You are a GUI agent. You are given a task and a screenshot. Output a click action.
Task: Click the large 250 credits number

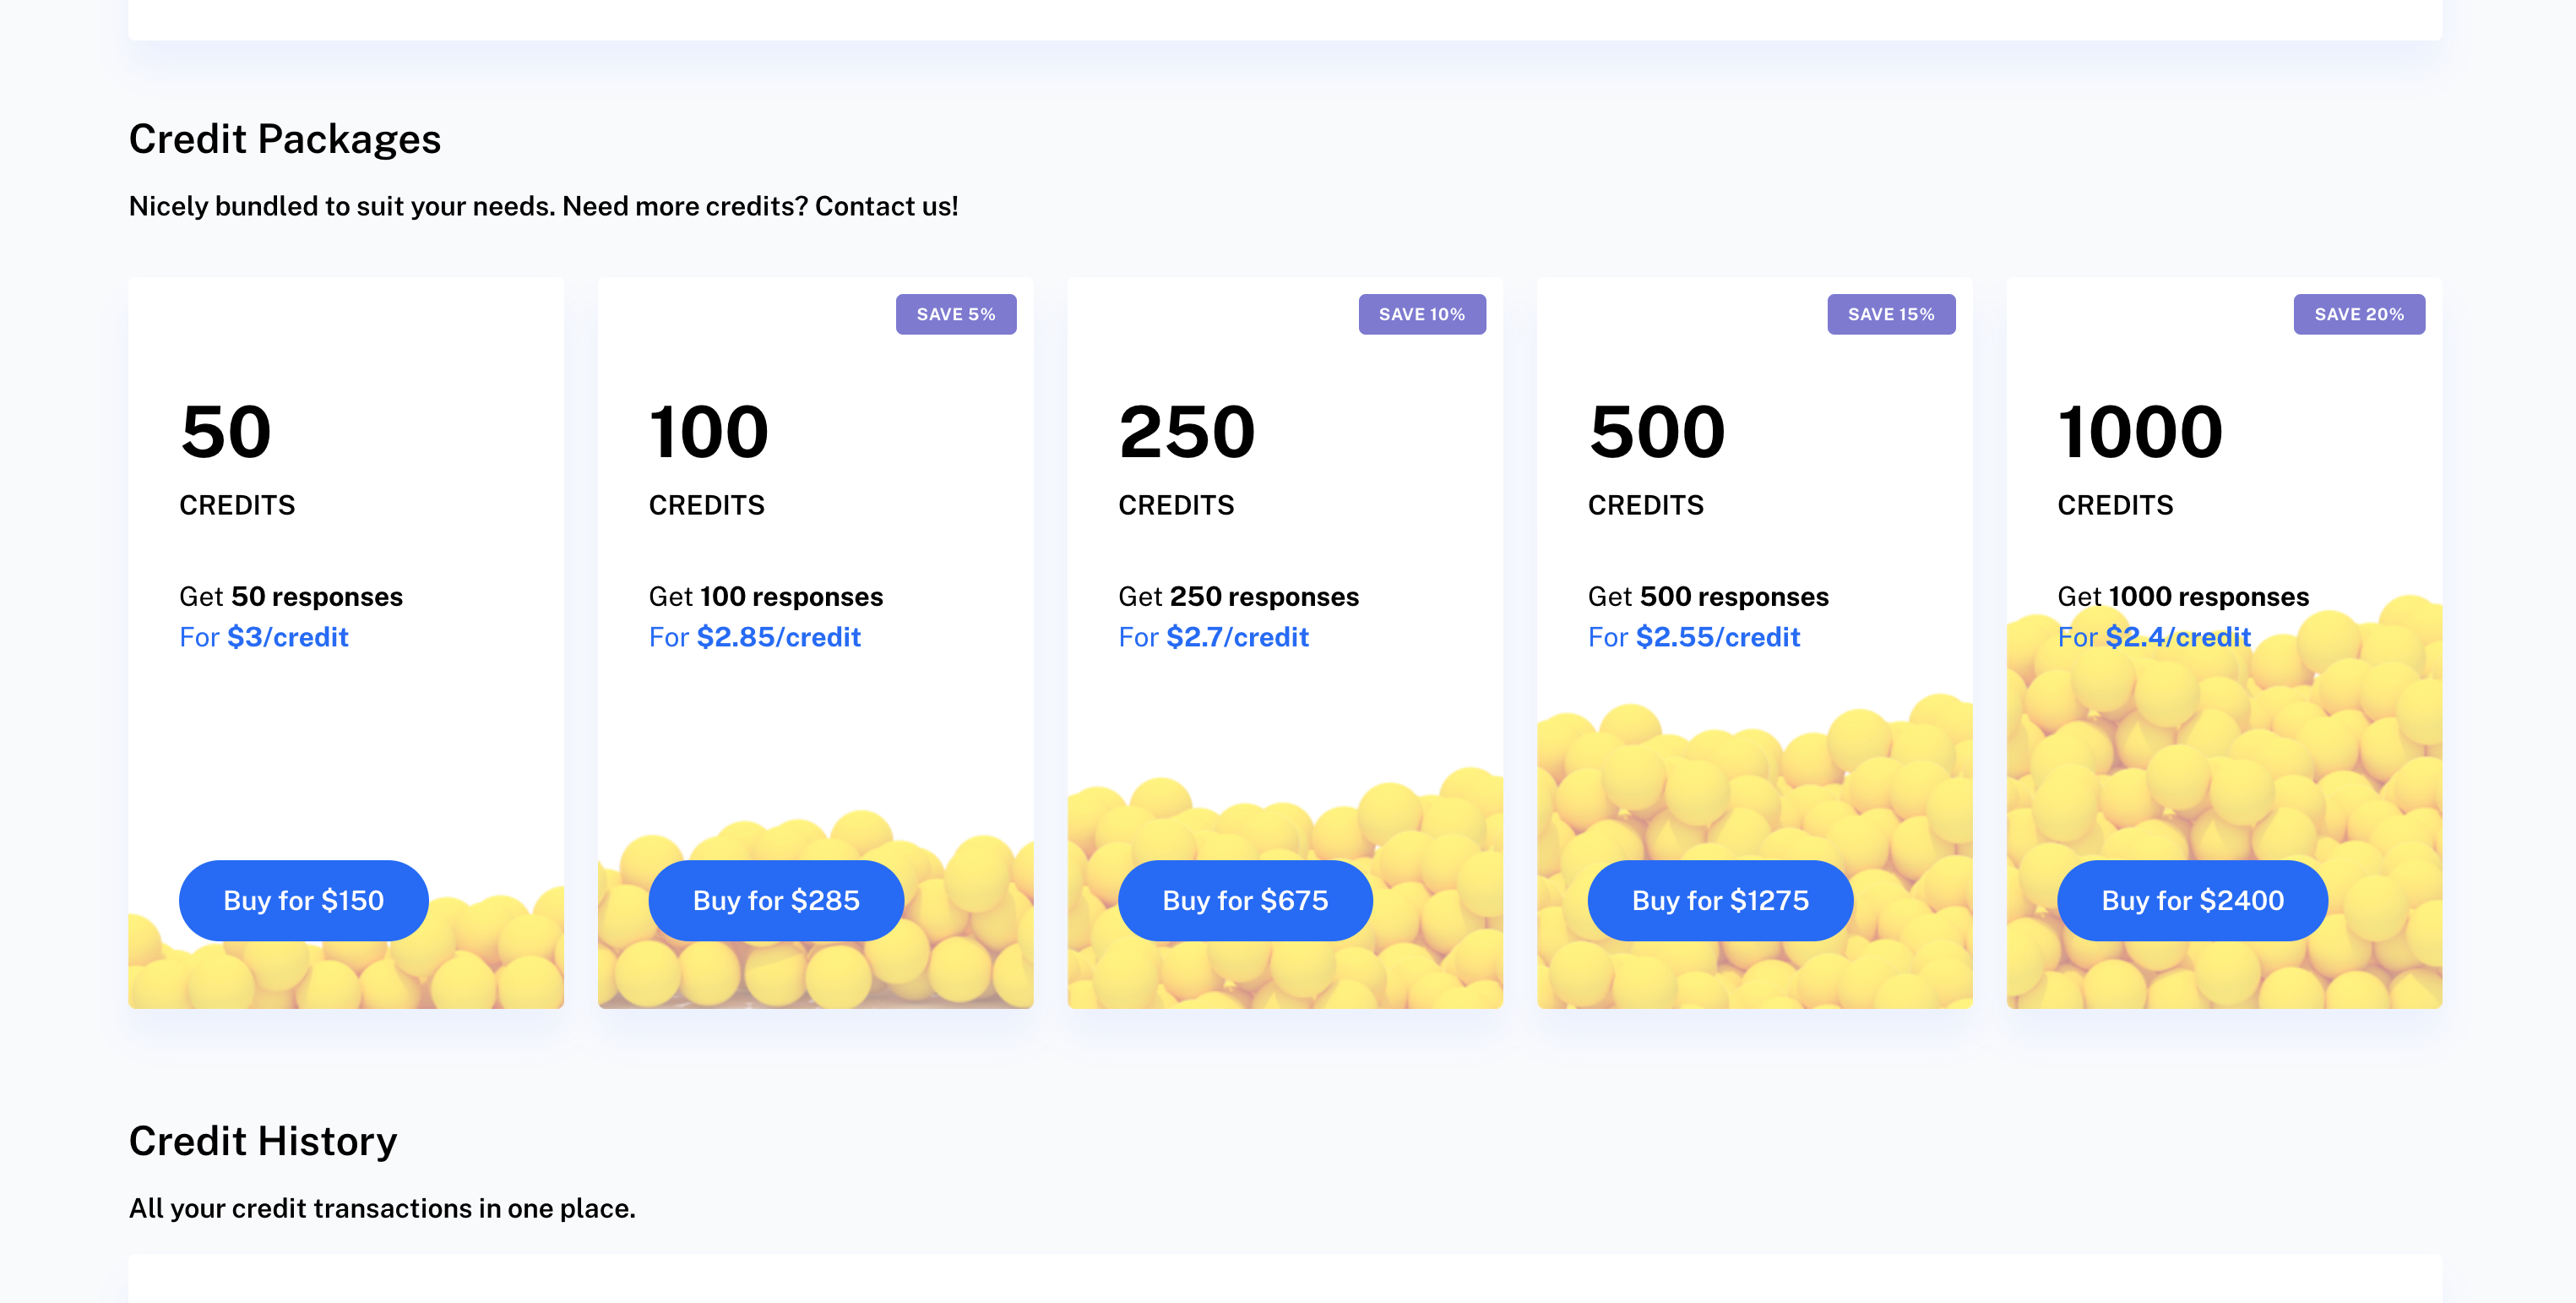(x=1186, y=433)
